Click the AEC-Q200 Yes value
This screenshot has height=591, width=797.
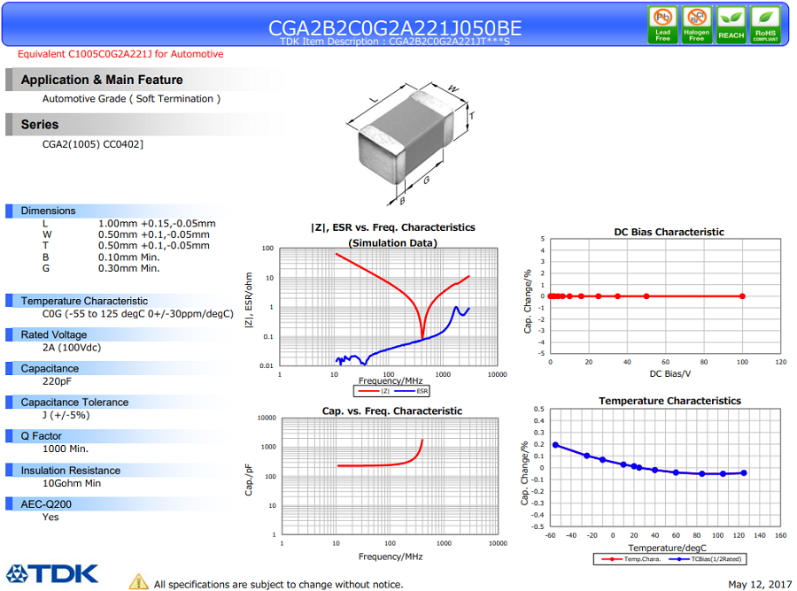coord(50,517)
